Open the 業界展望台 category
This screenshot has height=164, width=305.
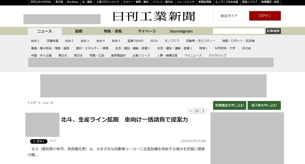(x=119, y=56)
